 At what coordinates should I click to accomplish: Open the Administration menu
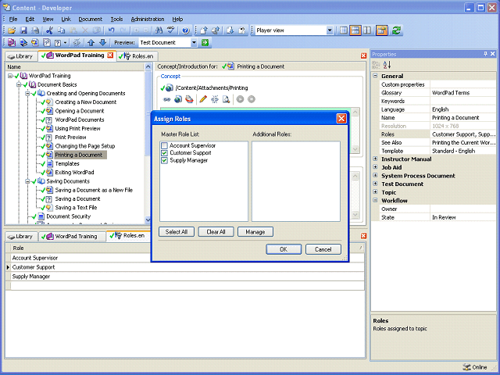tap(148, 19)
